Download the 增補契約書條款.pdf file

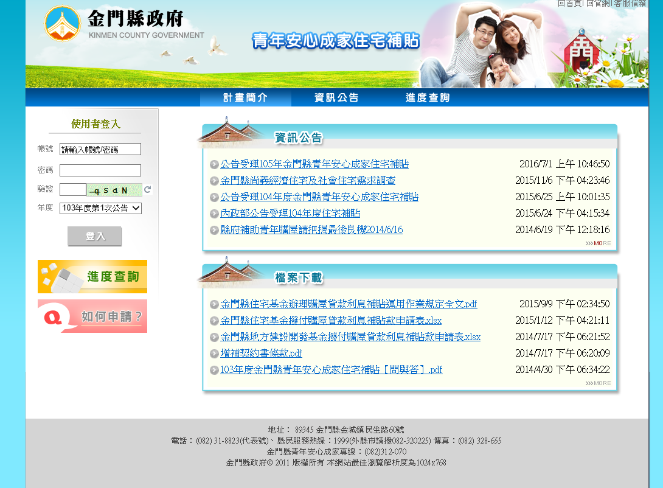[261, 354]
